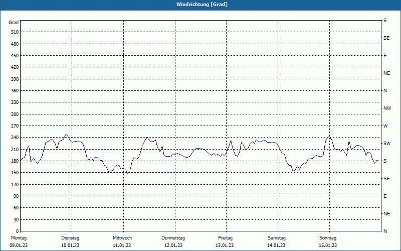Click the NE compass label level with 30
The image size is (401, 251).
tap(386, 214)
